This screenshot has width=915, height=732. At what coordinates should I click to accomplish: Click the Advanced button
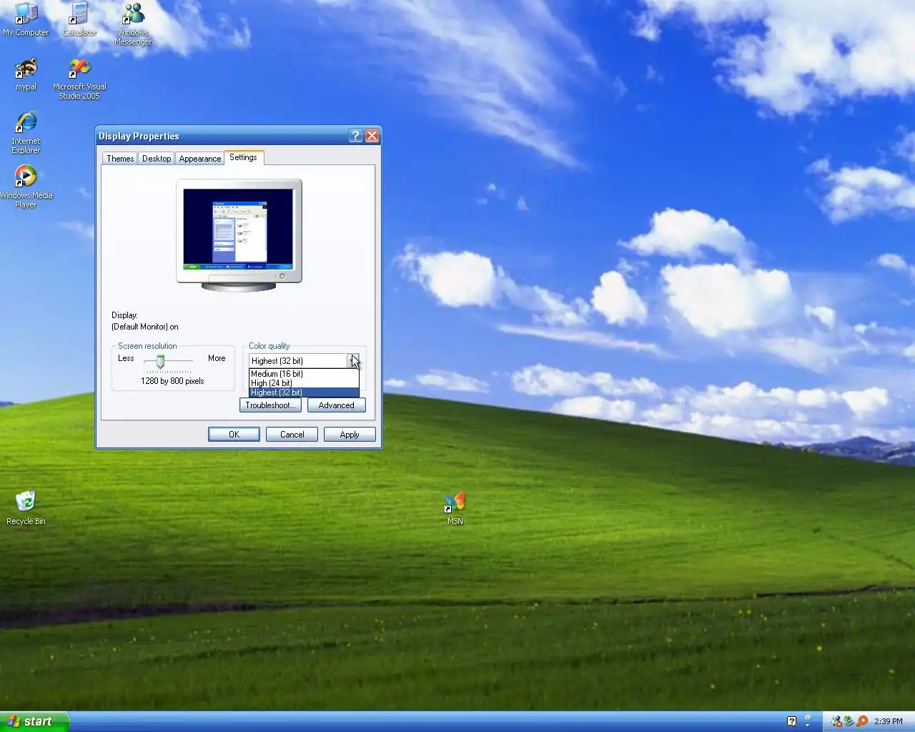pyautogui.click(x=336, y=405)
